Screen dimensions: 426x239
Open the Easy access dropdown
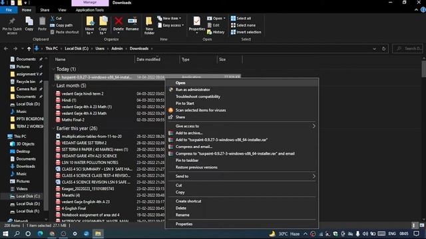[171, 25]
